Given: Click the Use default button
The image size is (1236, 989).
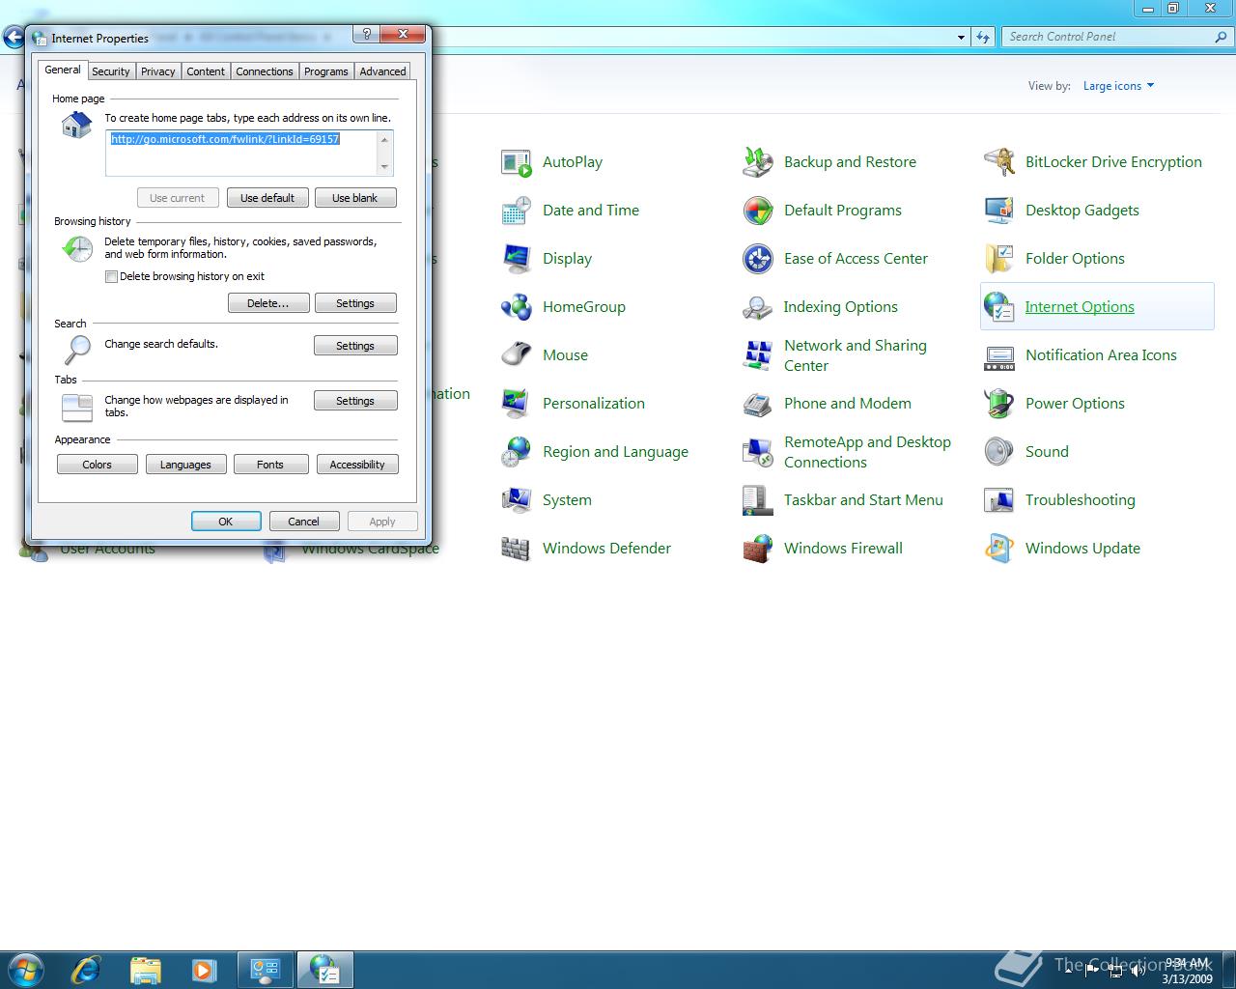Looking at the screenshot, I should [267, 198].
